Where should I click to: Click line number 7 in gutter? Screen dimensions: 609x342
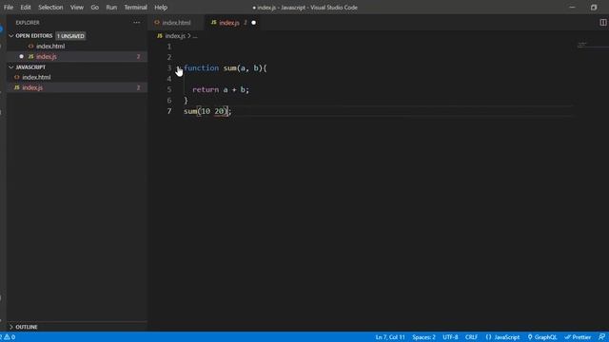pos(169,111)
